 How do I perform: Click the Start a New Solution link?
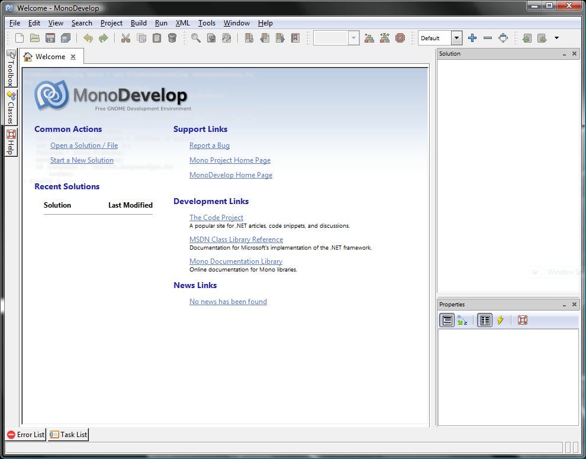(82, 160)
